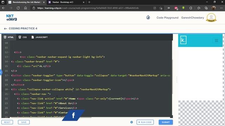Click the "bg-info" class text on line 13
Image resolution: width=225 pixels, height=126 pixels.
pyautogui.click(x=97, y=57)
